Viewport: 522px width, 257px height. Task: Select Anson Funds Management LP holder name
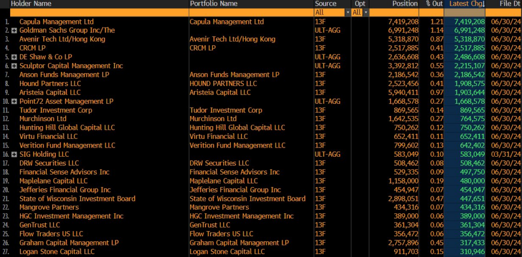[x=64, y=75]
